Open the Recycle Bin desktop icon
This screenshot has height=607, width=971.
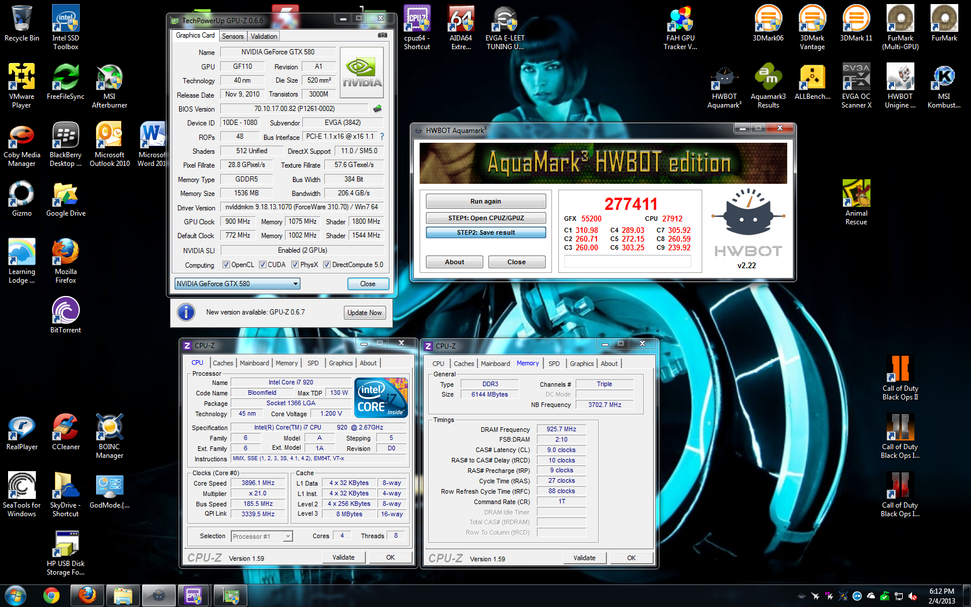22,23
